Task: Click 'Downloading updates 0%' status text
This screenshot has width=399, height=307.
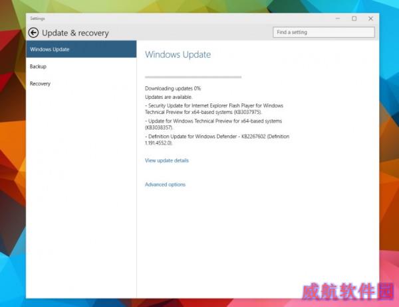Action: point(173,88)
